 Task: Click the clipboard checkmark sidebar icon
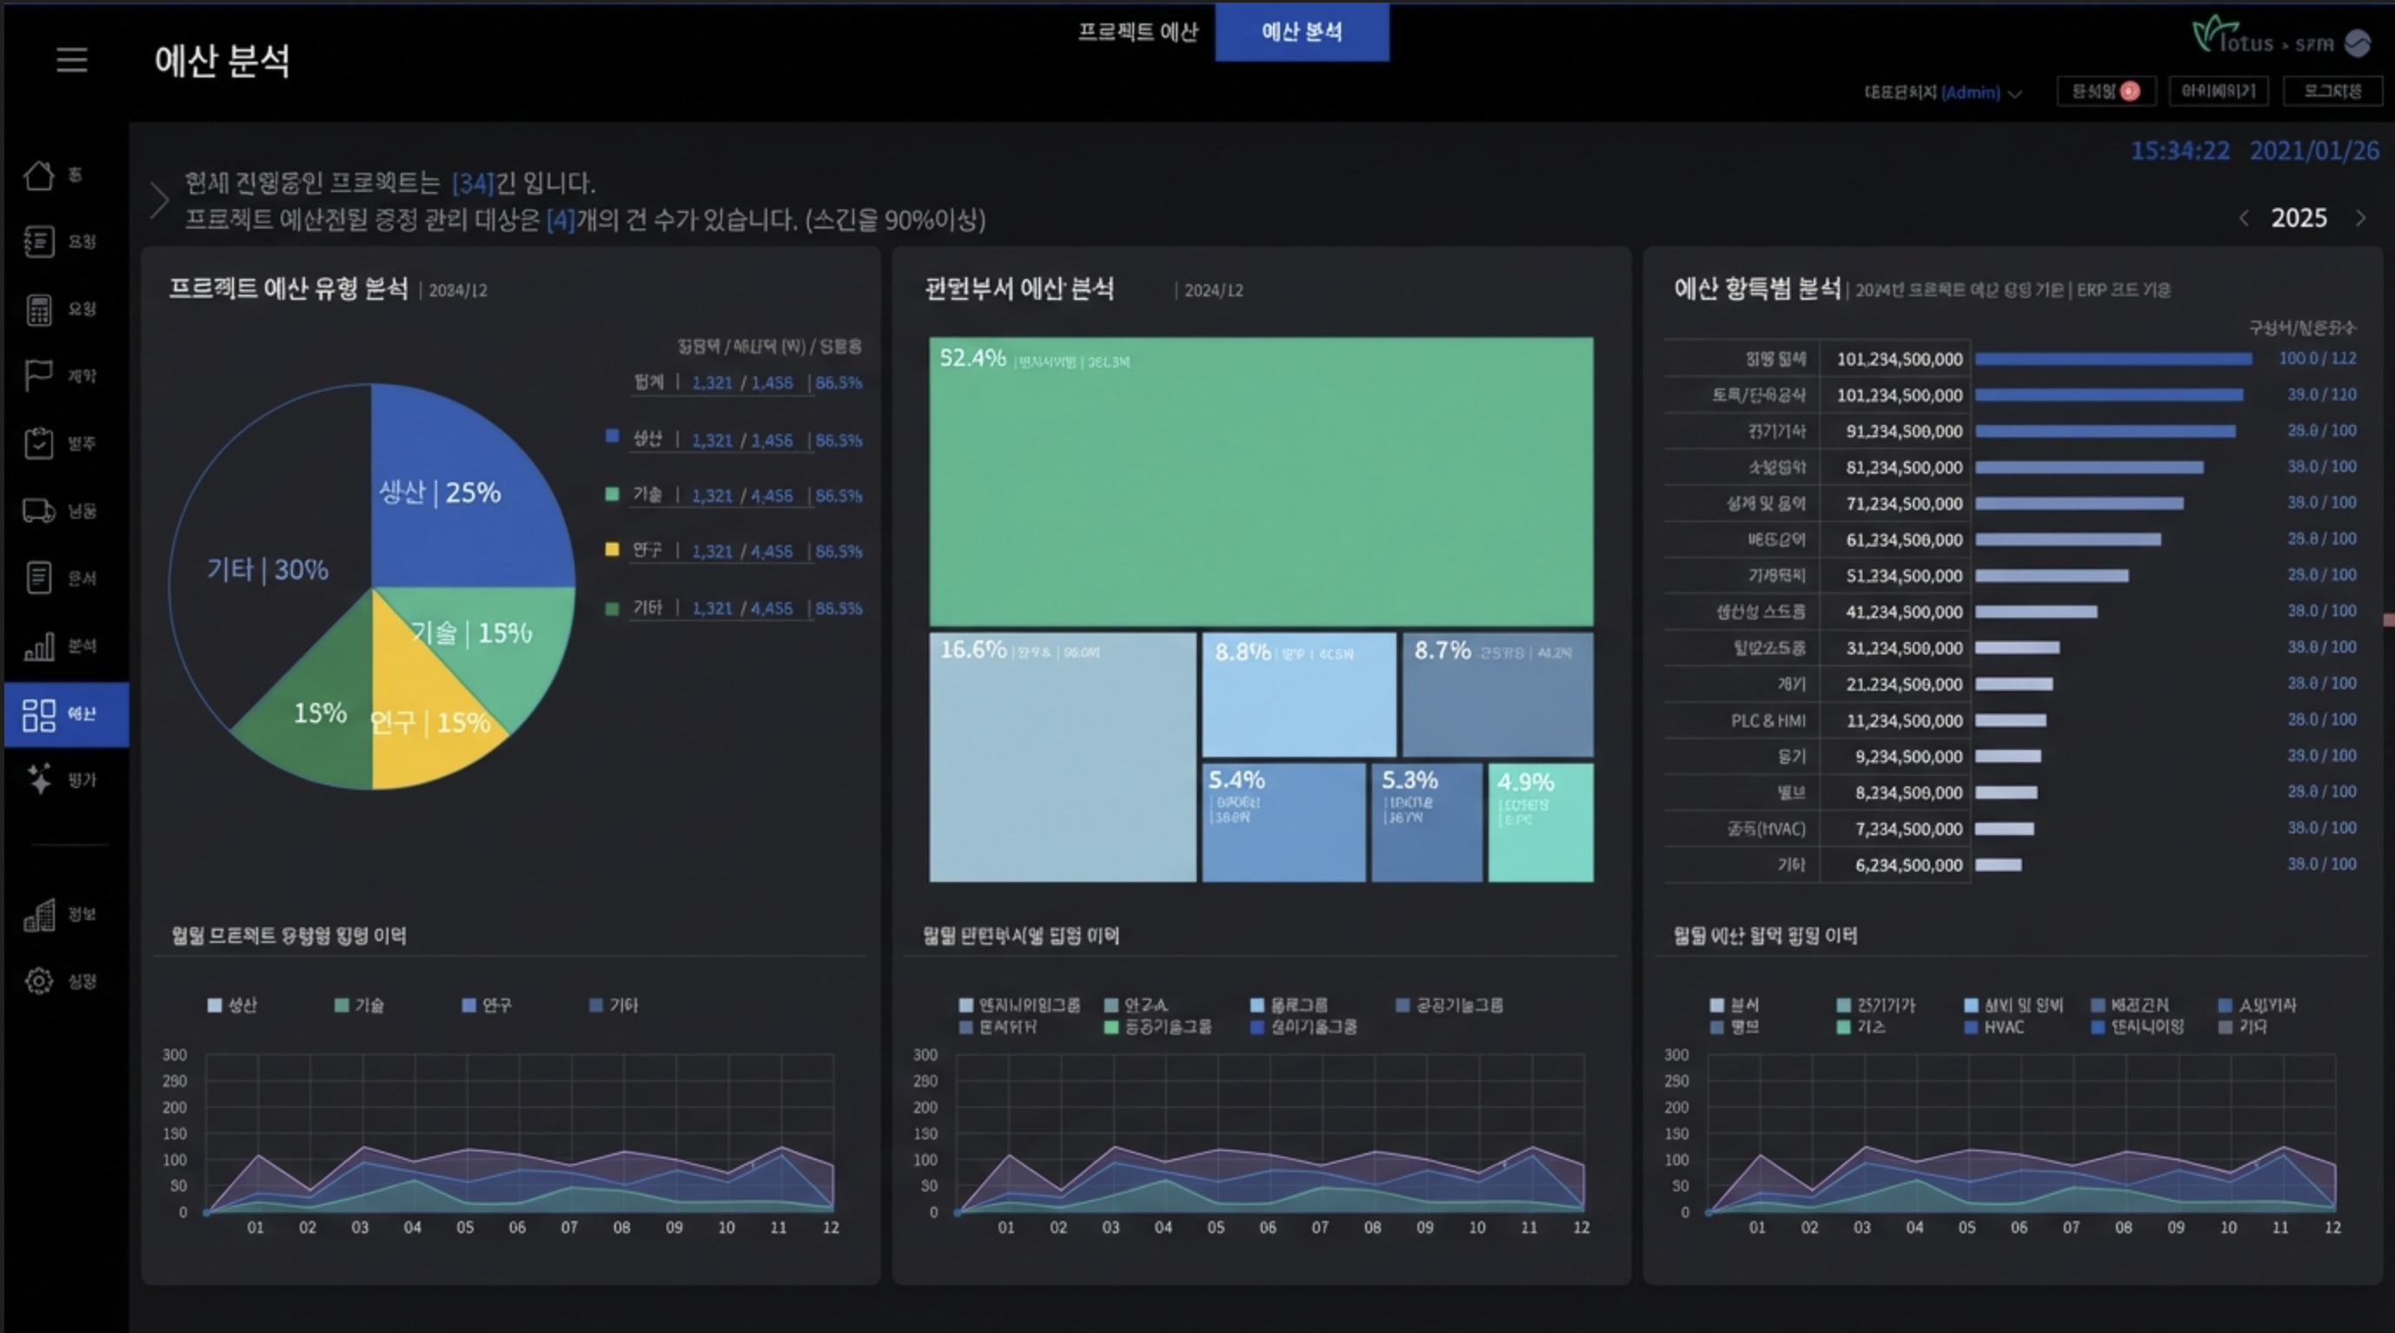(39, 443)
